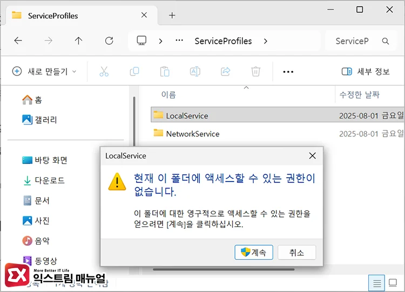Cut using the scissors icon
405x292 pixels.
104,72
